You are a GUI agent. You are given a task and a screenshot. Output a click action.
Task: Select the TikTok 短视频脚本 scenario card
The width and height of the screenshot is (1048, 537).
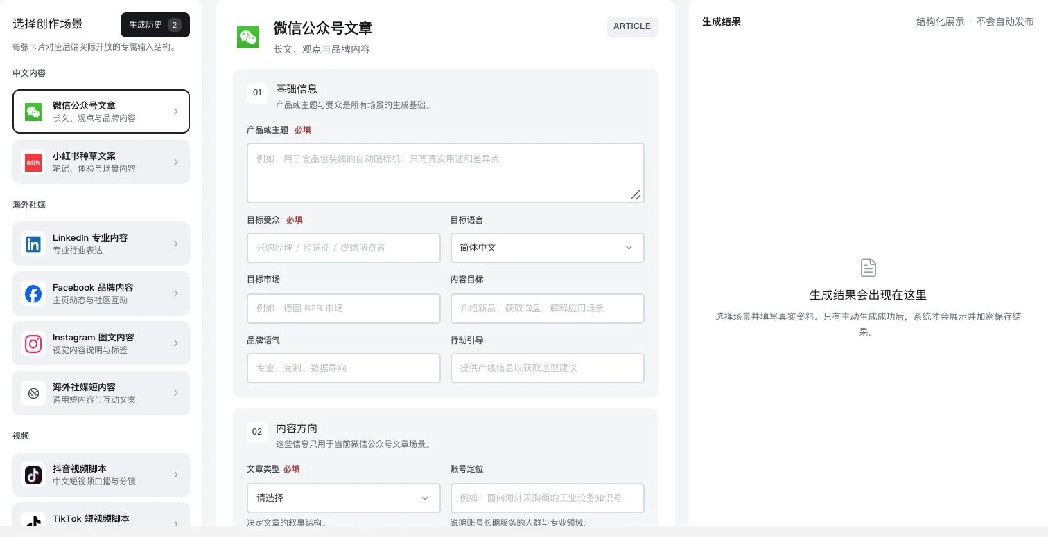click(x=101, y=515)
